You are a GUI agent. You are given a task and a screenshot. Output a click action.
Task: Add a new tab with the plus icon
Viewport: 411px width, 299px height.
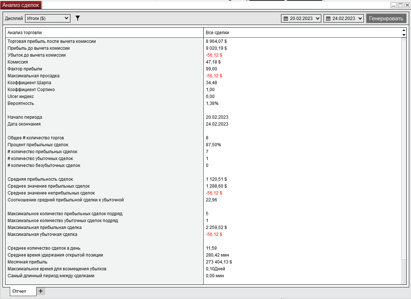(x=41, y=291)
